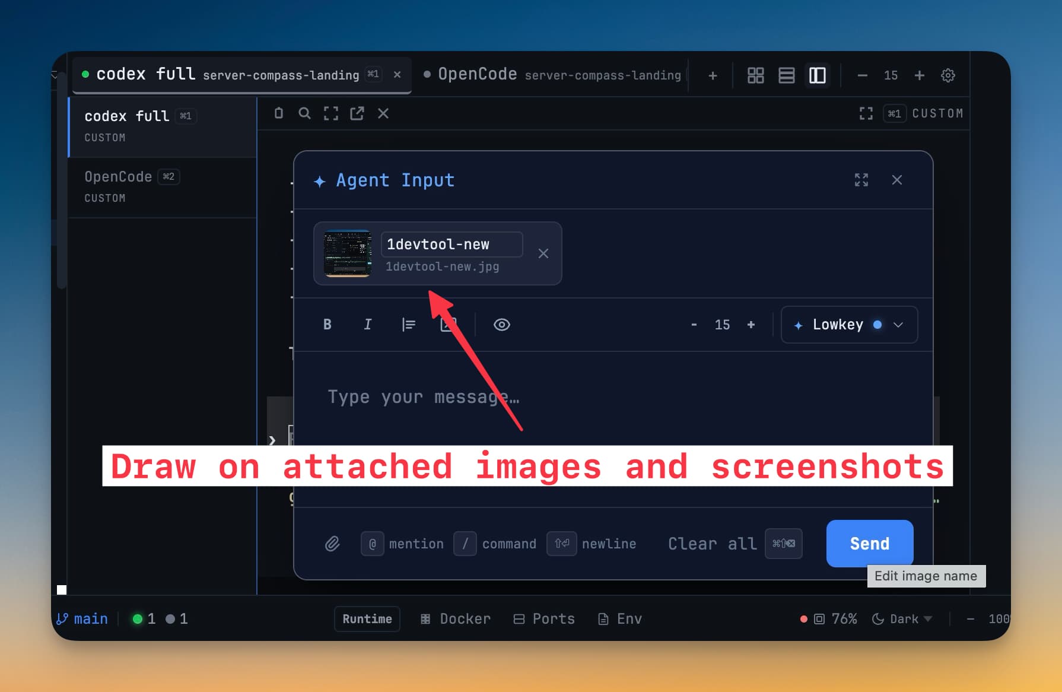The width and height of the screenshot is (1062, 692).
Task: Open the Dark theme dropdown
Action: point(902,619)
